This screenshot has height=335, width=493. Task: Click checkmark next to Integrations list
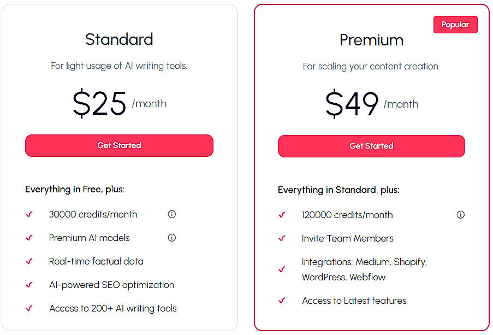282,269
